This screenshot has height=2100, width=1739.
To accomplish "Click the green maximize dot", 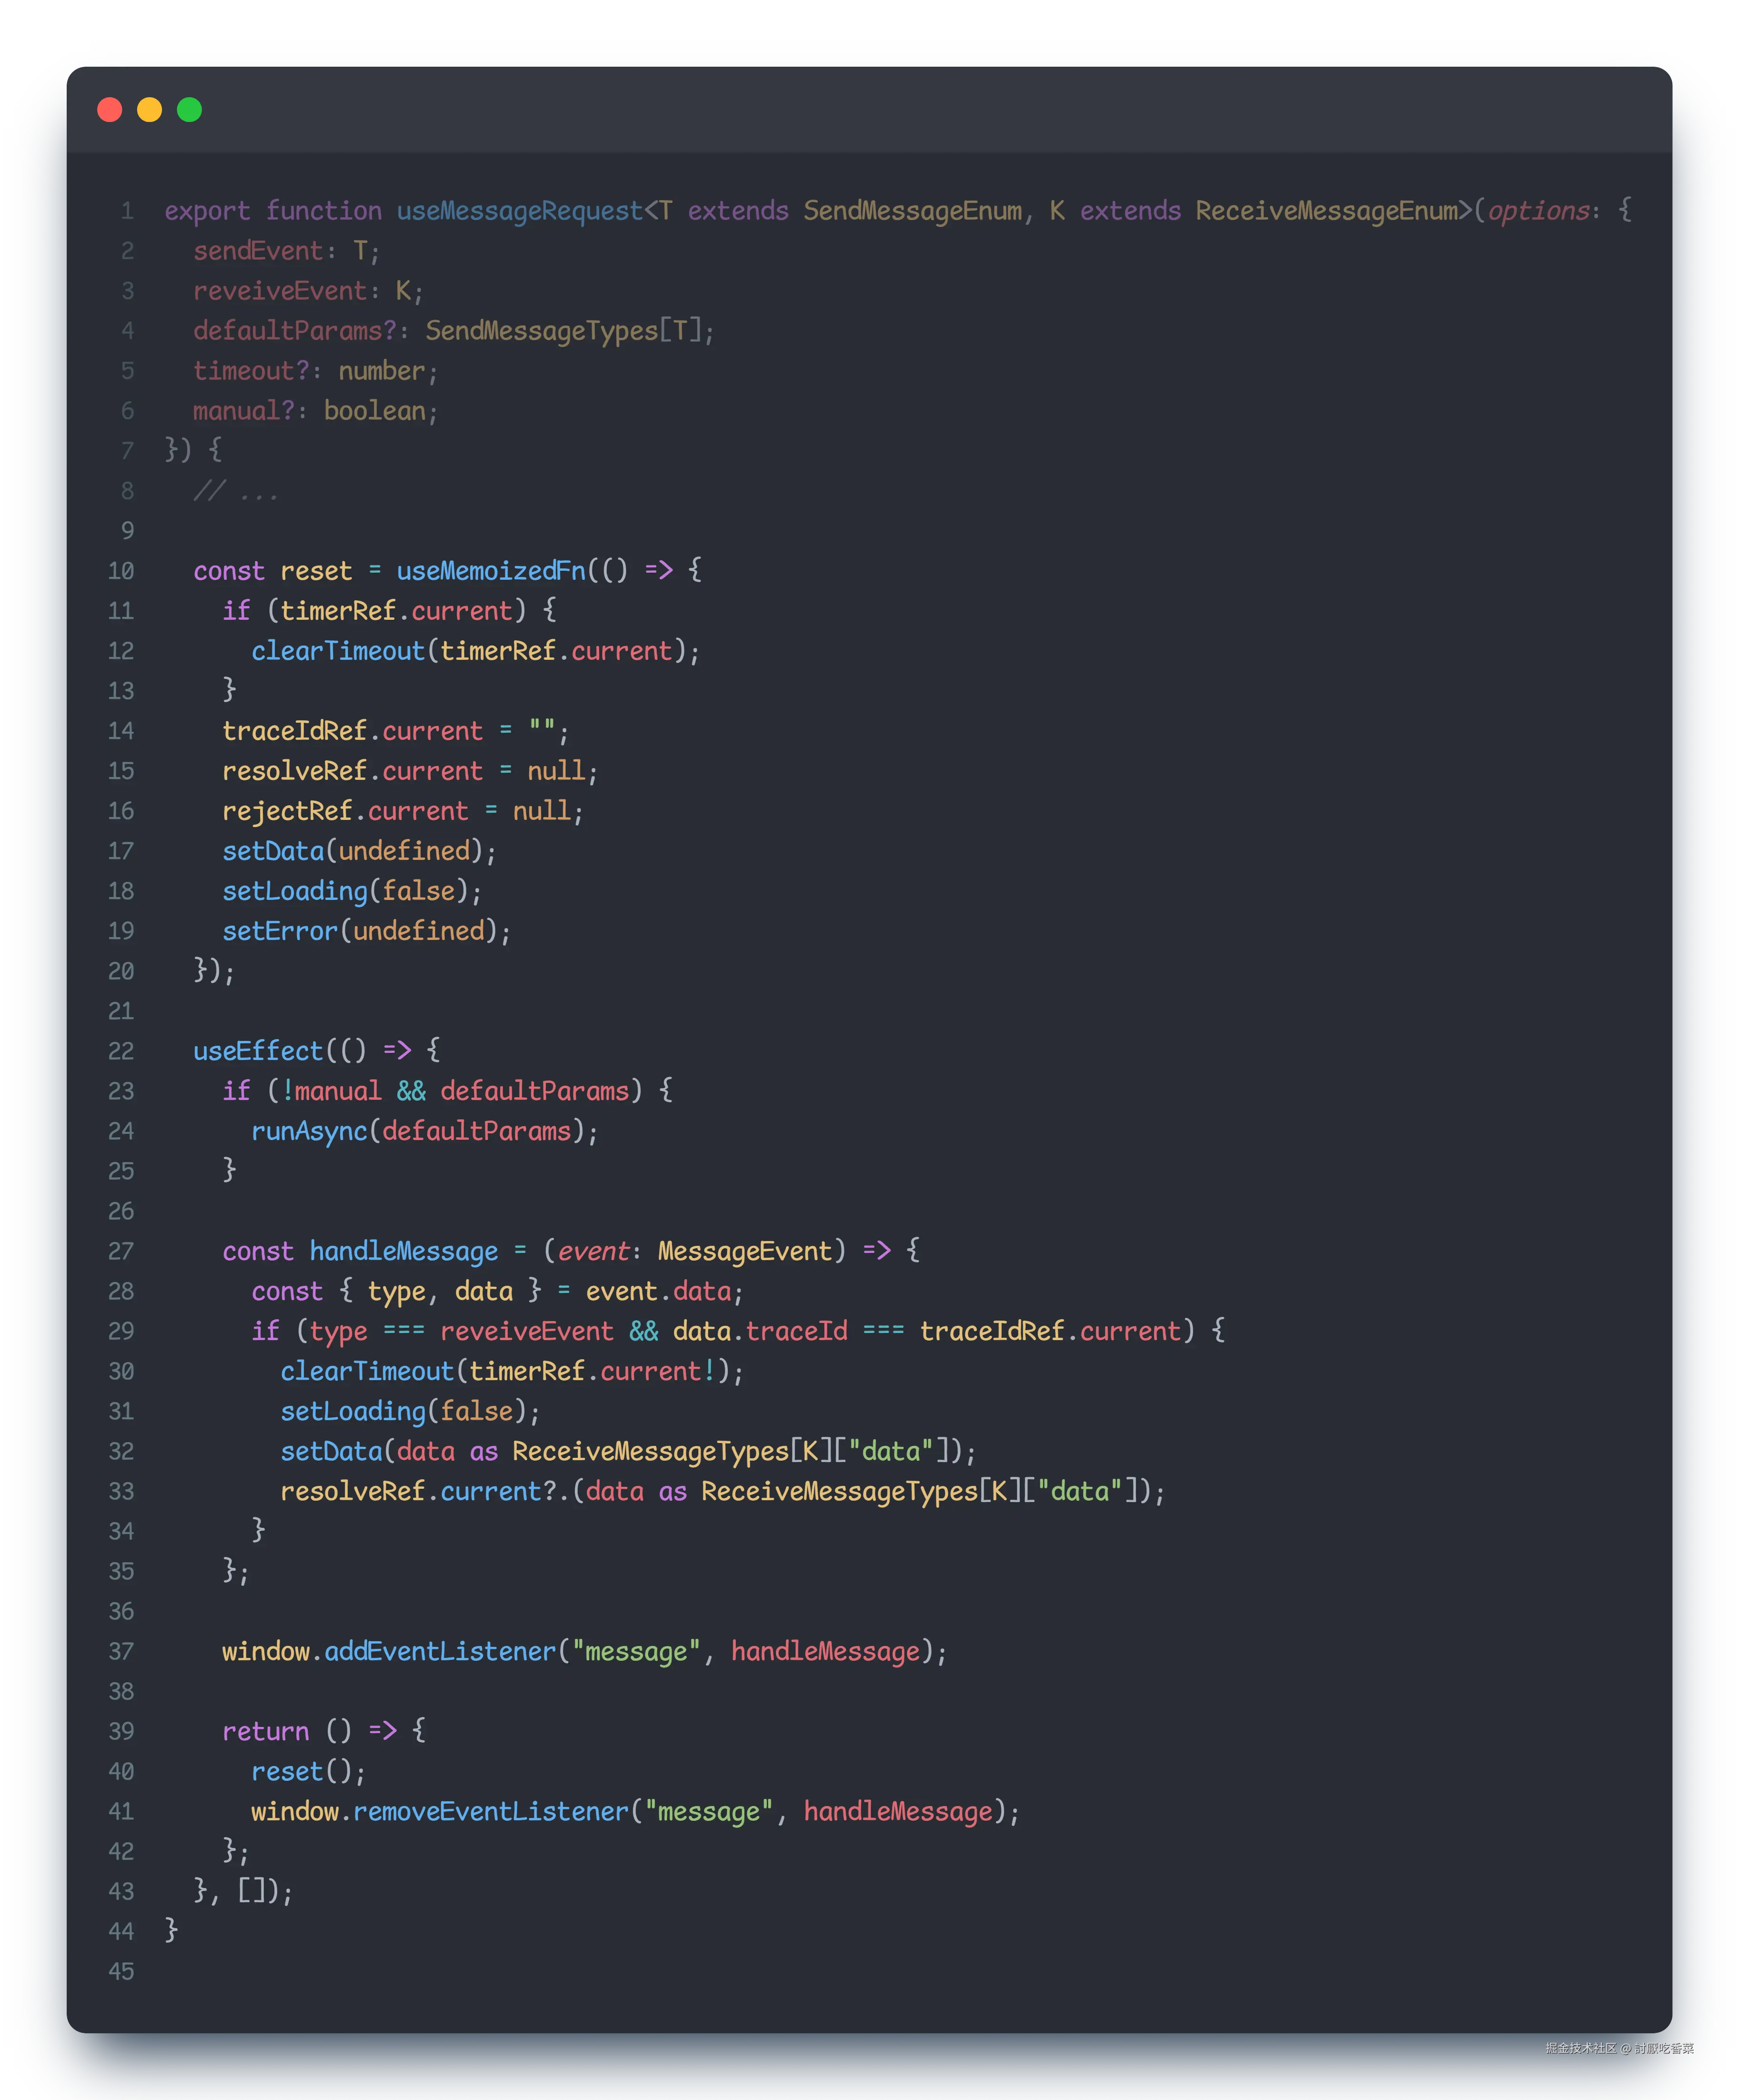I will [x=190, y=110].
